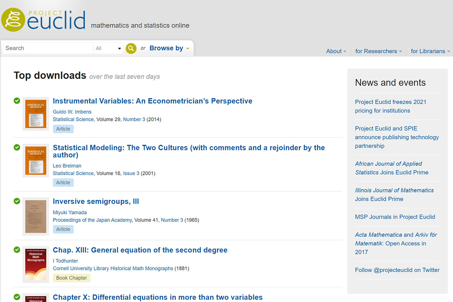
Task: Open author Leo Breiman link
Action: point(67,166)
